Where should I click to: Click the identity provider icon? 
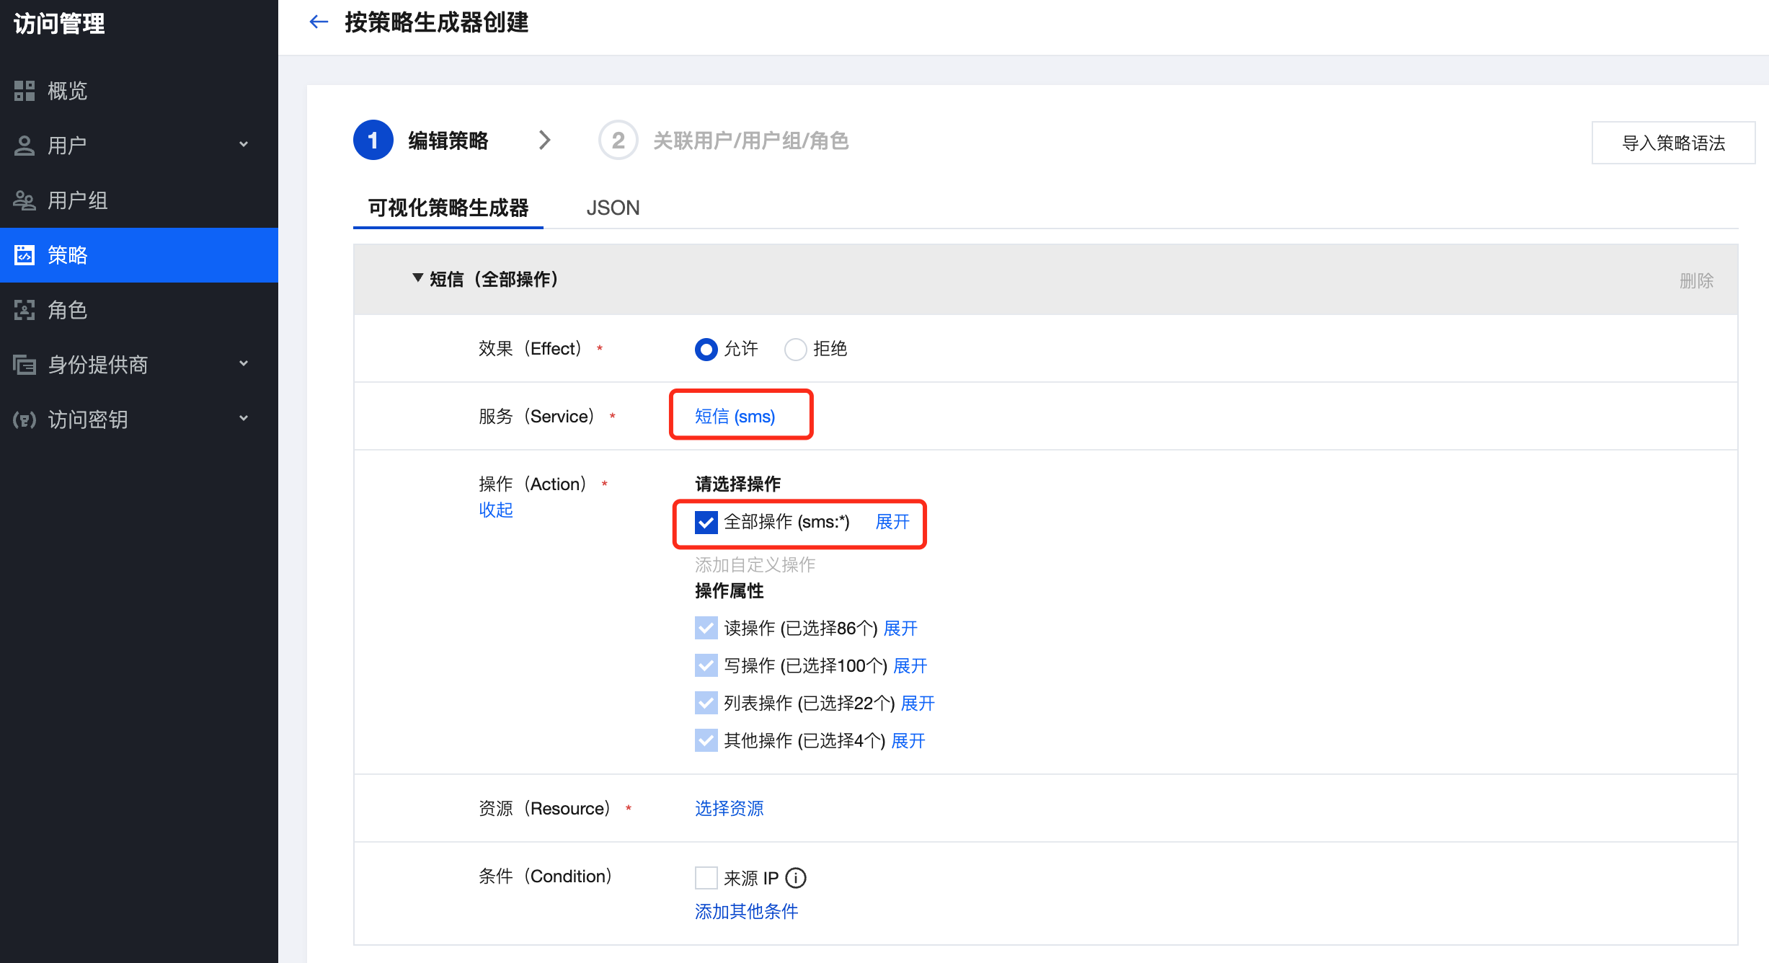click(25, 365)
